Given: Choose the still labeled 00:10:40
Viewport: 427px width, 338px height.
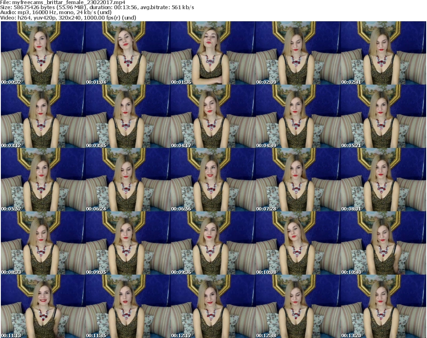Looking at the screenshot, I should click(384, 243).
